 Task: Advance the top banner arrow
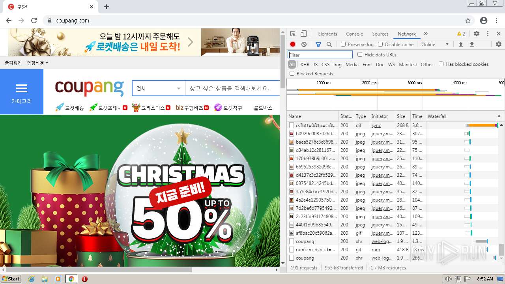tap(191, 42)
